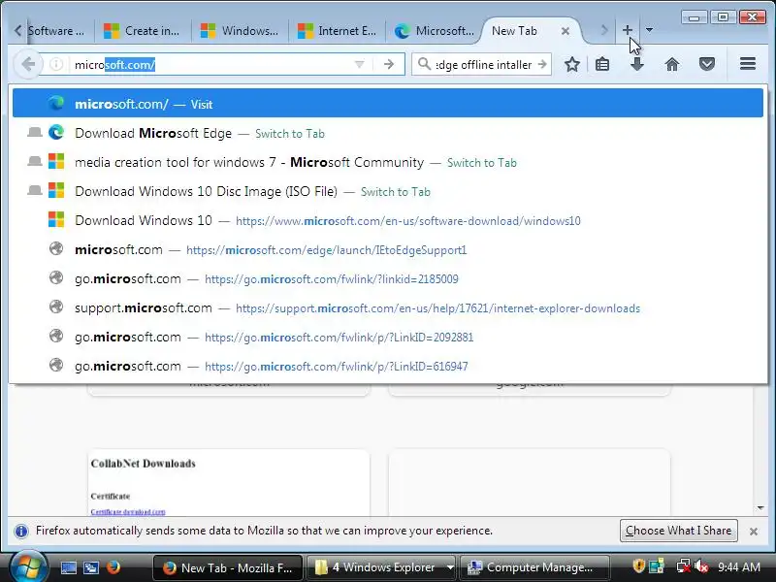This screenshot has width=776, height=582.
Task: Click the Certificate download link in tile
Action: coord(128,512)
